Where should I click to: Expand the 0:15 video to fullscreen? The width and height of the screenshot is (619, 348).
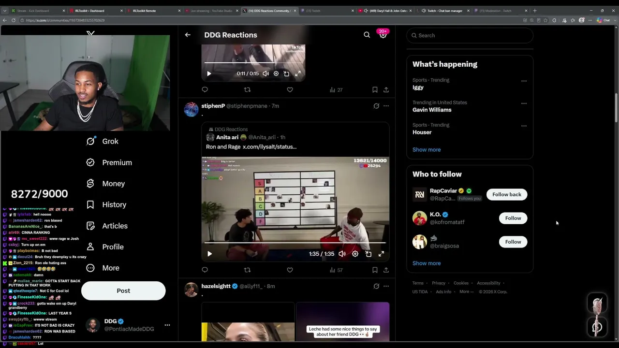point(298,73)
